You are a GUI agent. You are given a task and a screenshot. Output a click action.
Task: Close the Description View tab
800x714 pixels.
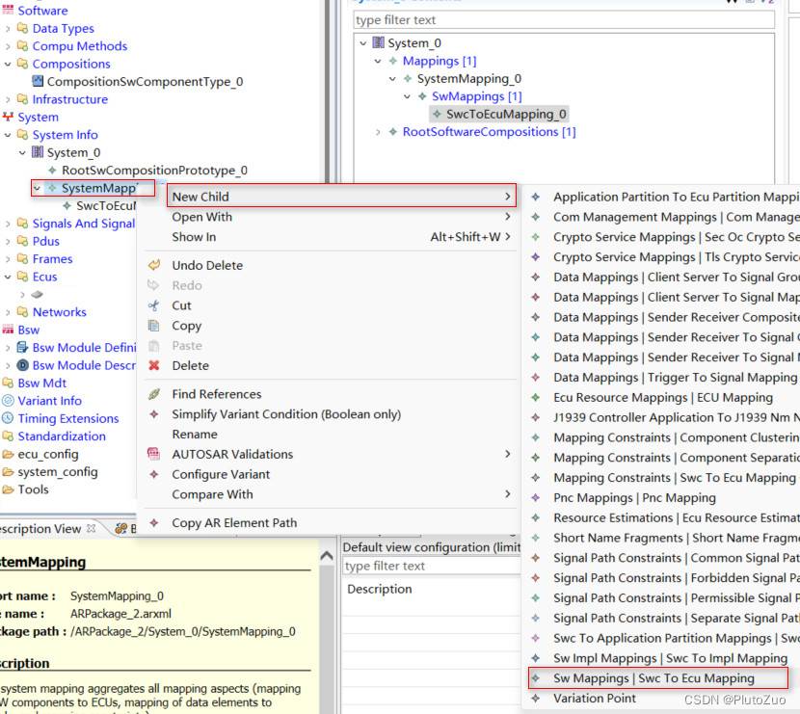pyautogui.click(x=92, y=528)
